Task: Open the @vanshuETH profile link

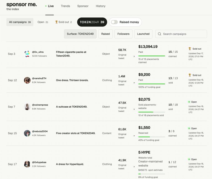Action: click(39, 78)
